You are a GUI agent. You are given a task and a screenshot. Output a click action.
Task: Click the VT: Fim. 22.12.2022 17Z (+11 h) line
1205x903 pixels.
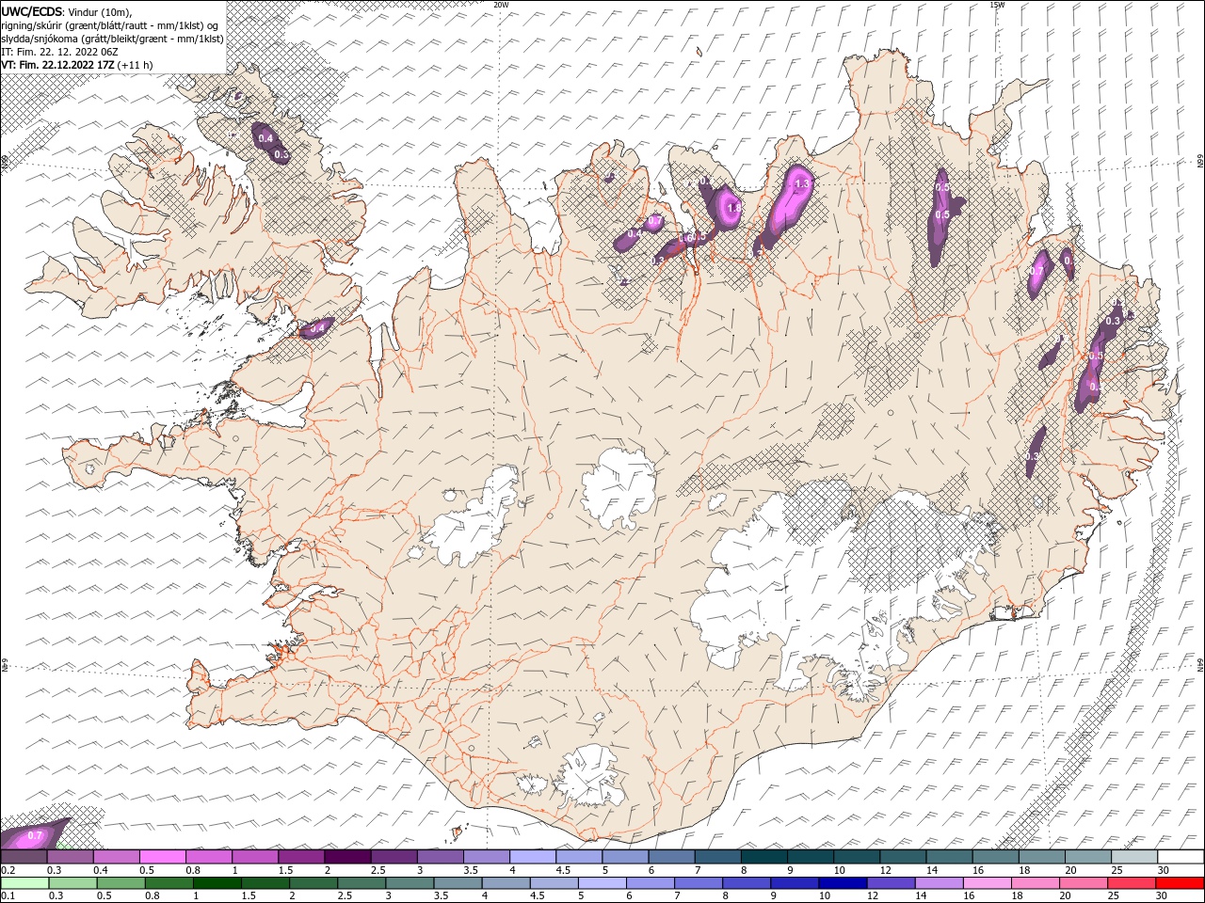coord(77,65)
